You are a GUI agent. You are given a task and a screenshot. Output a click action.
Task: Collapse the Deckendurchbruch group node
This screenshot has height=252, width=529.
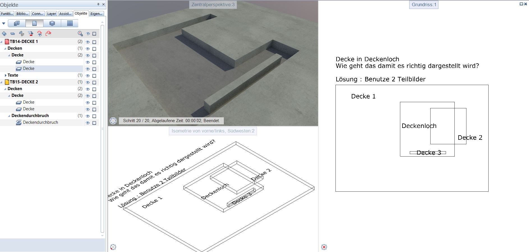coord(9,116)
